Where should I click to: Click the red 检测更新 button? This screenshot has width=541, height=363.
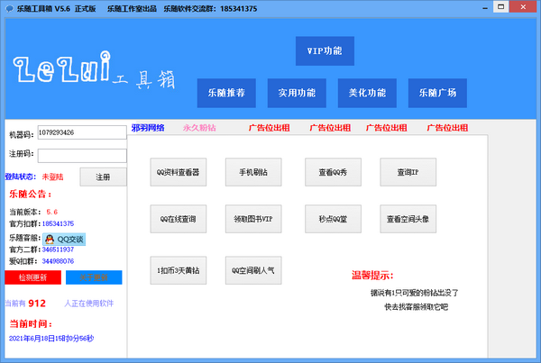click(32, 277)
